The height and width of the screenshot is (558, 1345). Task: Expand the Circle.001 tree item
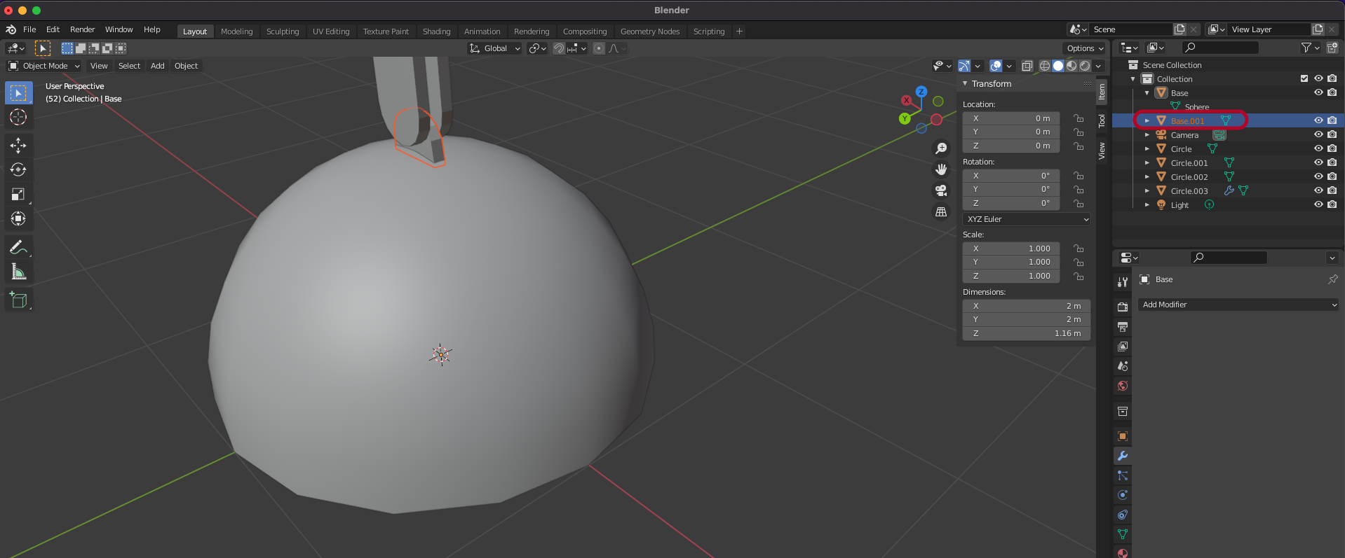coord(1147,162)
